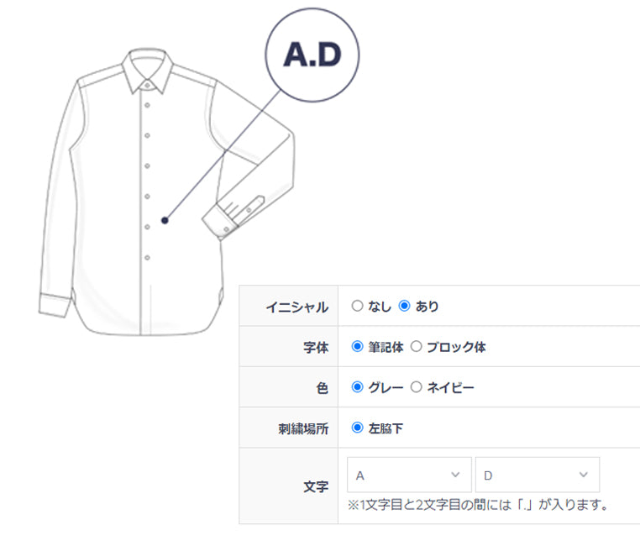Click the イニシャル row label
This screenshot has height=546, width=640.
296,307
